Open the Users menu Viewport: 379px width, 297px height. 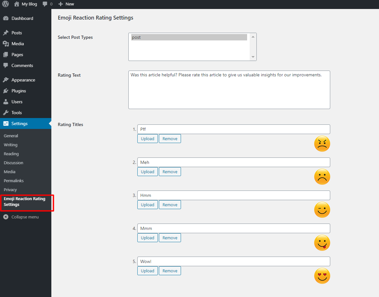17,102
